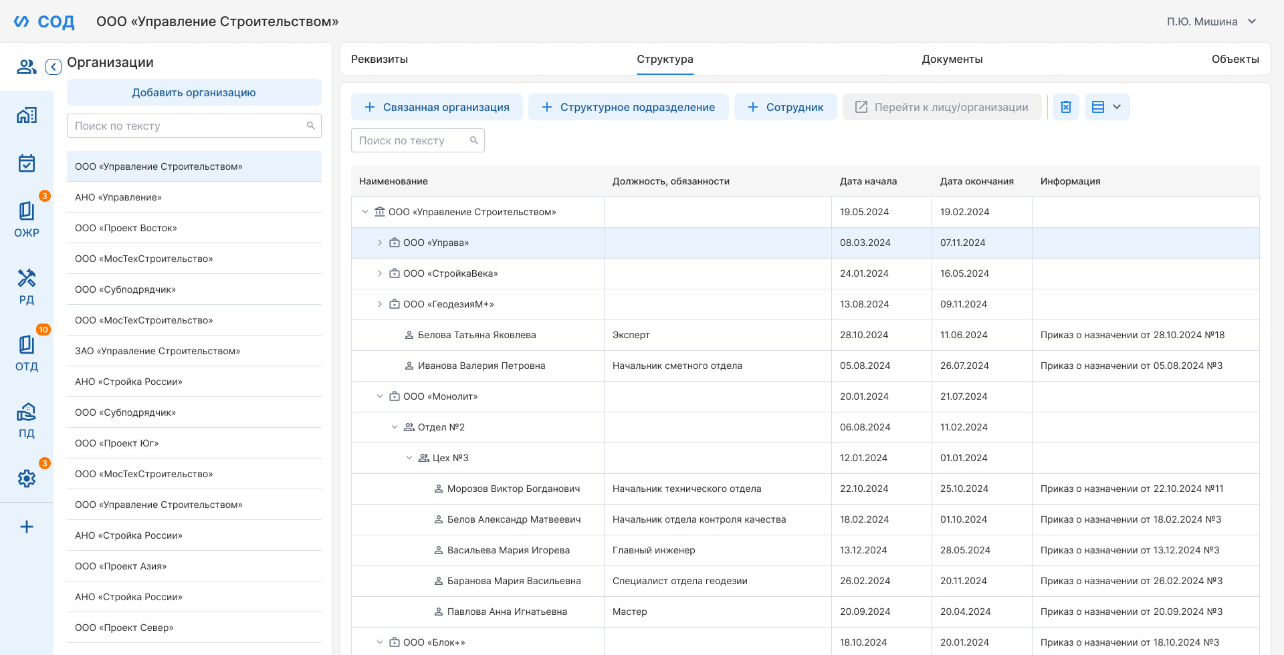This screenshot has width=1284, height=655.
Task: Open the users section in sidebar
Action: (x=27, y=67)
